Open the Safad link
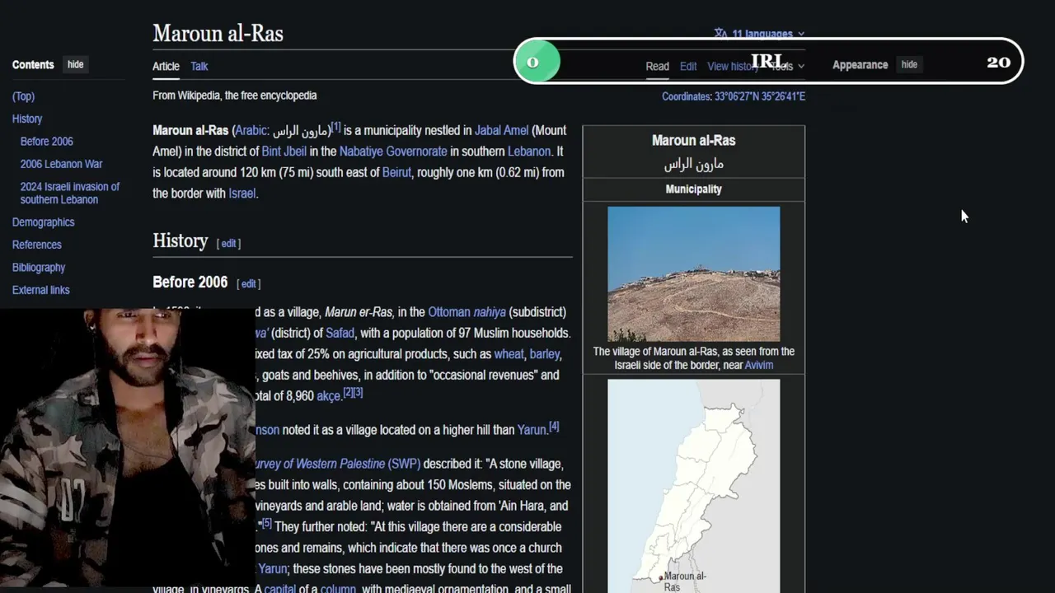The image size is (1055, 593). [x=340, y=333]
